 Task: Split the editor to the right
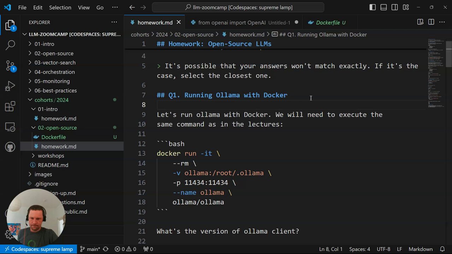tap(431, 22)
